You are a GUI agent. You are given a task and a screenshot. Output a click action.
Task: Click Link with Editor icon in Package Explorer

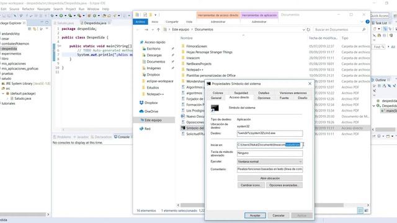(x=35, y=29)
